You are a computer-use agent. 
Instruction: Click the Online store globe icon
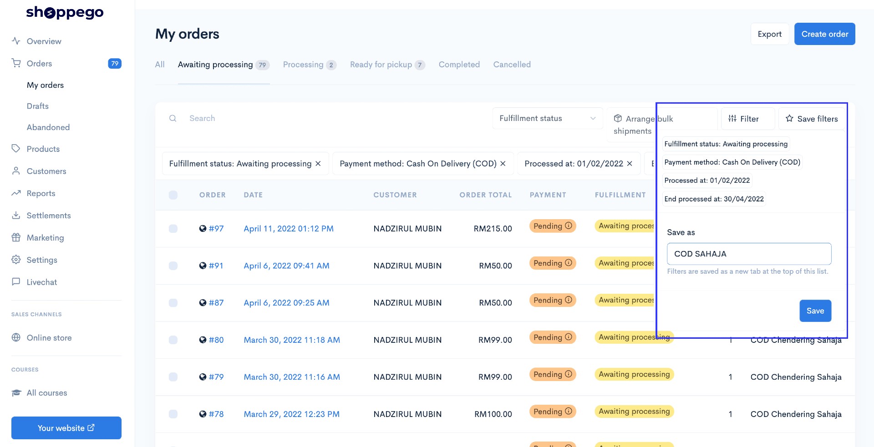pos(16,337)
